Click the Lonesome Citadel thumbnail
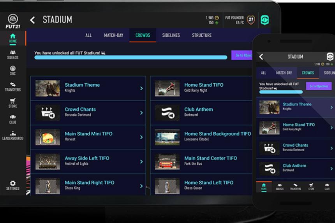The width and height of the screenshot is (335, 223). pyautogui.click(x=167, y=137)
